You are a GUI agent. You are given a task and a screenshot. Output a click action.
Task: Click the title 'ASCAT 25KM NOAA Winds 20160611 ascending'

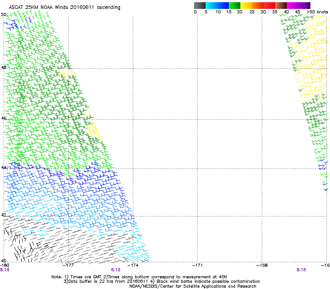click(64, 8)
